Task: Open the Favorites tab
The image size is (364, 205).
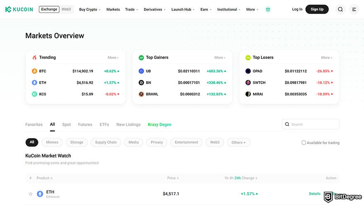Action: point(34,125)
